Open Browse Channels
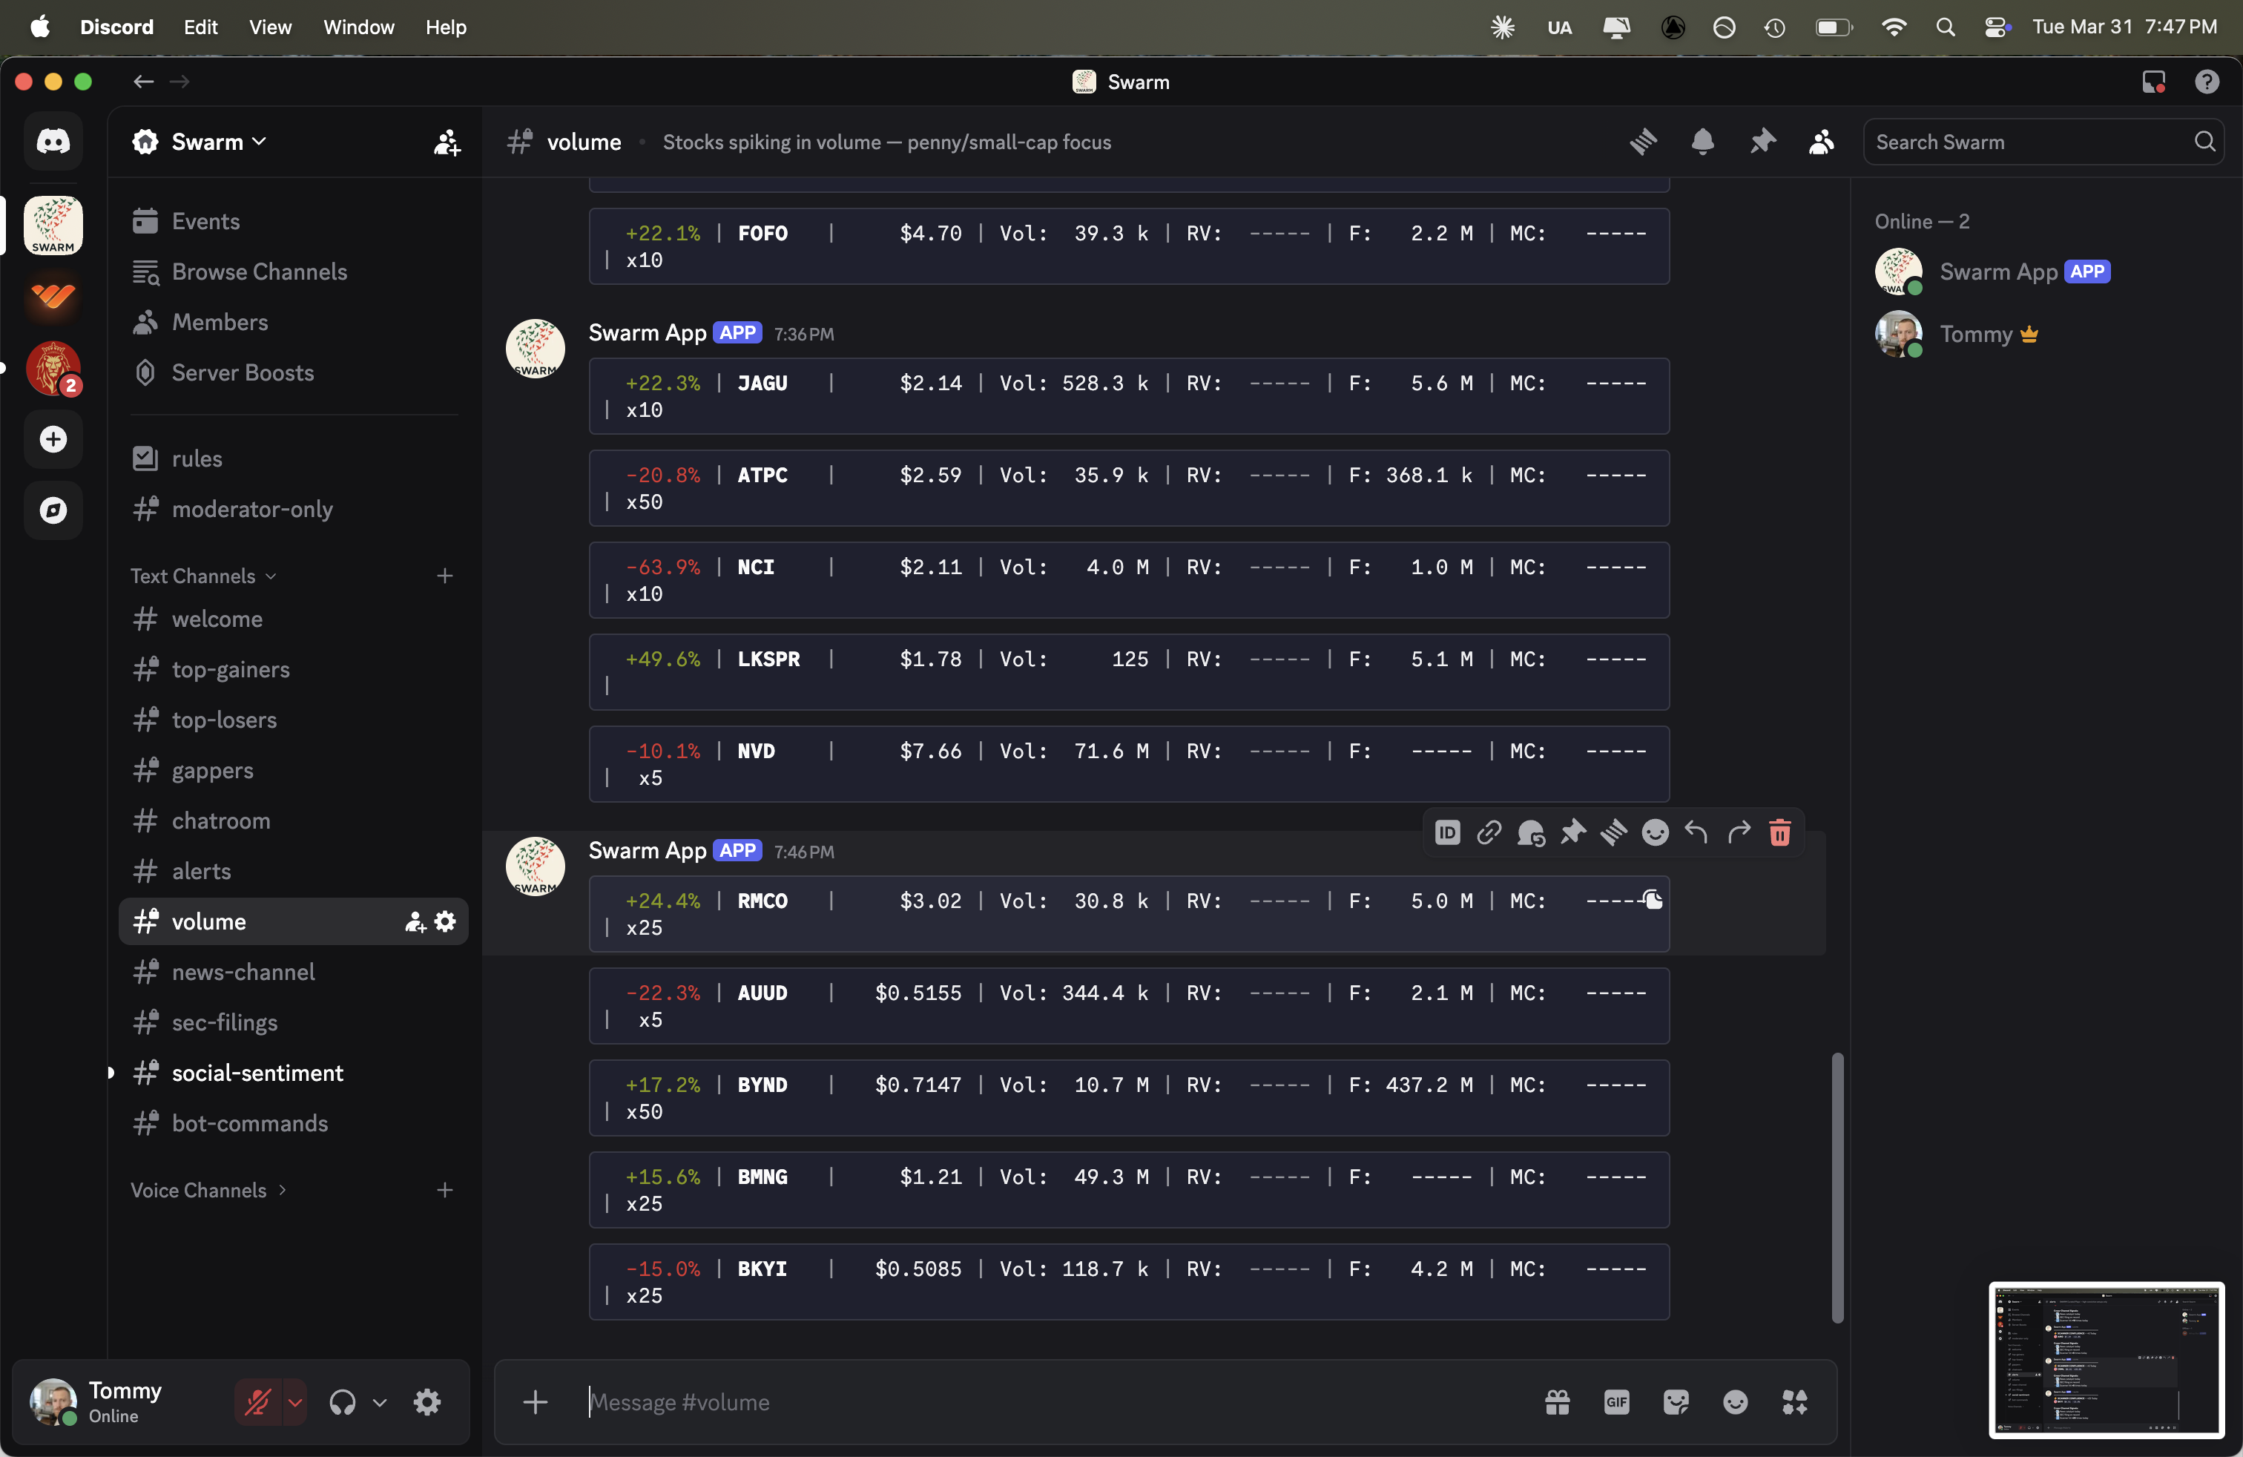Image resolution: width=2243 pixels, height=1457 pixels. [x=259, y=272]
